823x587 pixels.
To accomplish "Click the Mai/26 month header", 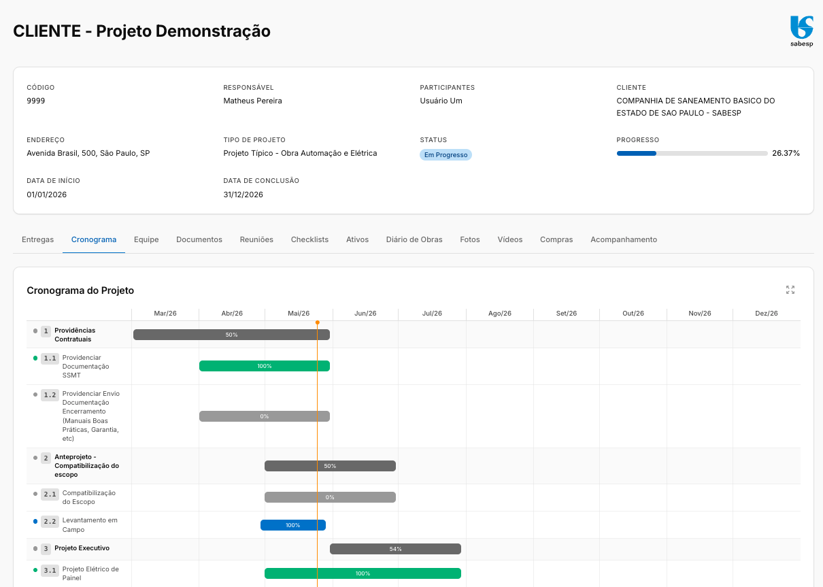I will click(x=299, y=314).
